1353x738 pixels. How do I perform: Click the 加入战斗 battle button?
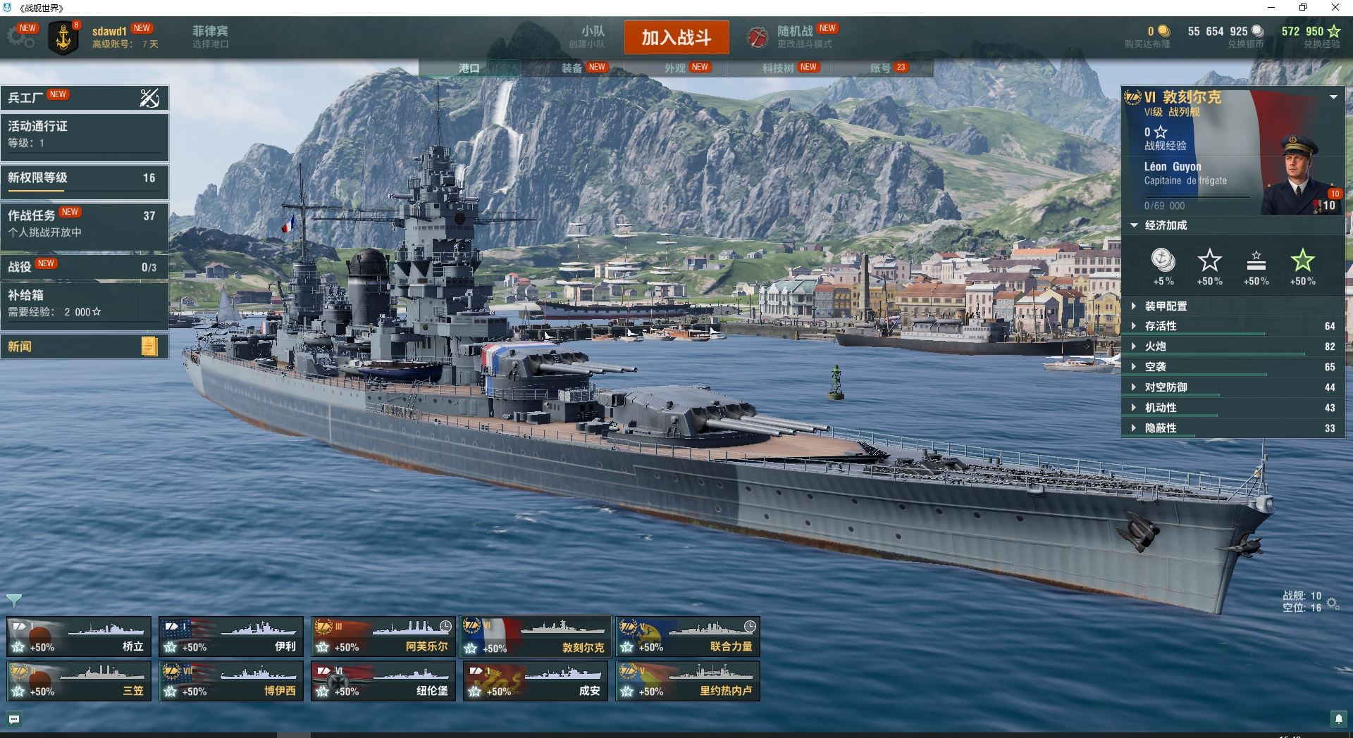coord(676,37)
